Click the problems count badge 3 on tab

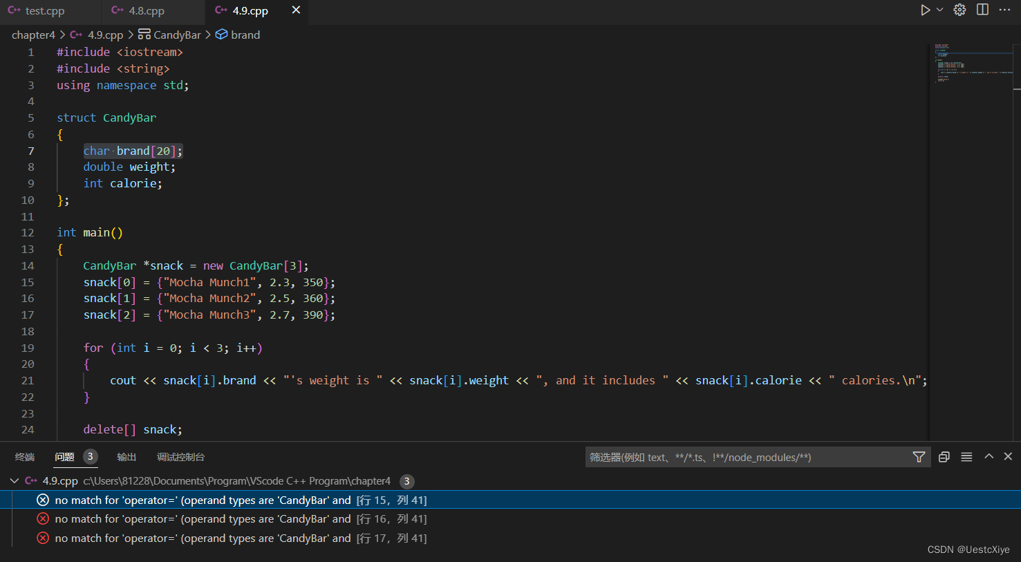(x=90, y=456)
